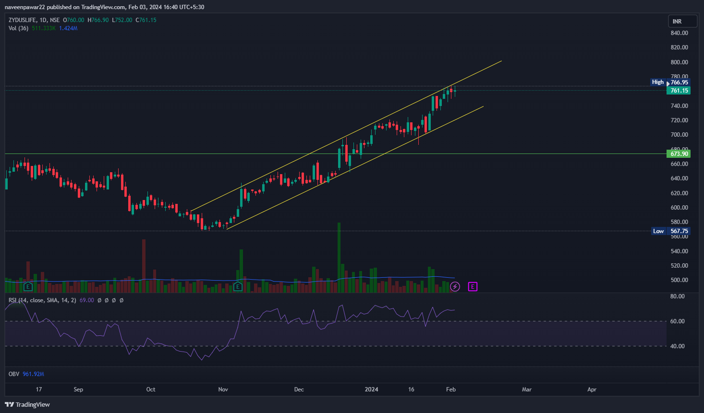This screenshot has width=704, height=413.
Task: Click the volume value 511.333K
Action: pyautogui.click(x=44, y=28)
